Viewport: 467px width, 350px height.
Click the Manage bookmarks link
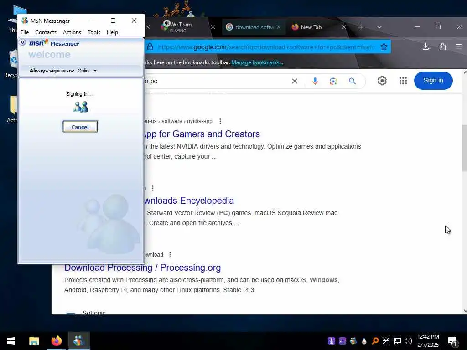257,62
